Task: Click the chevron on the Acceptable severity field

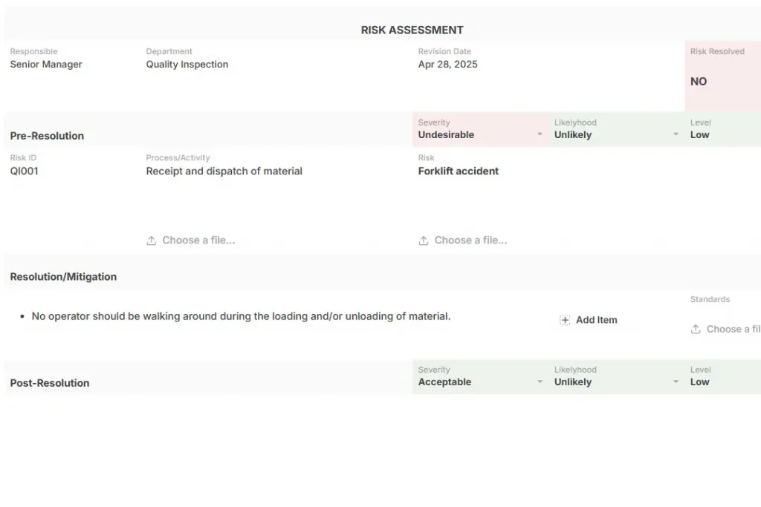Action: [540, 382]
